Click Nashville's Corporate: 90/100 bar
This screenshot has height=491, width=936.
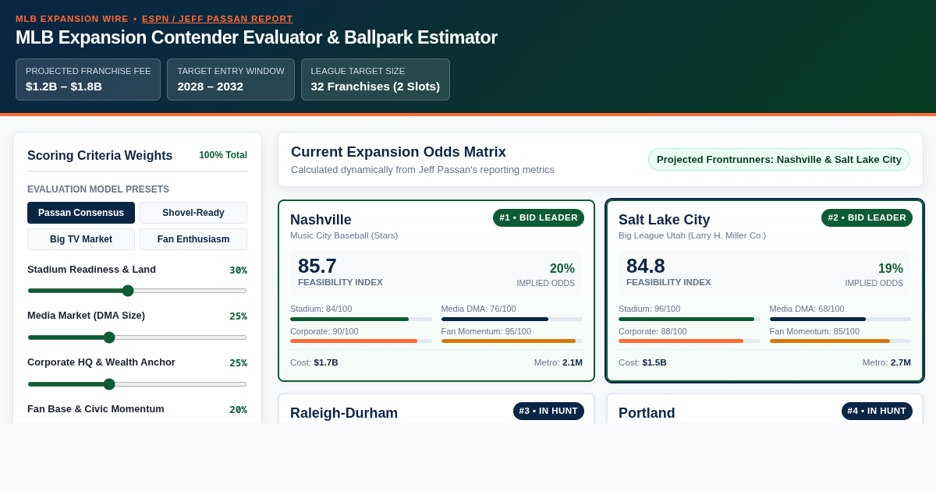(x=361, y=341)
